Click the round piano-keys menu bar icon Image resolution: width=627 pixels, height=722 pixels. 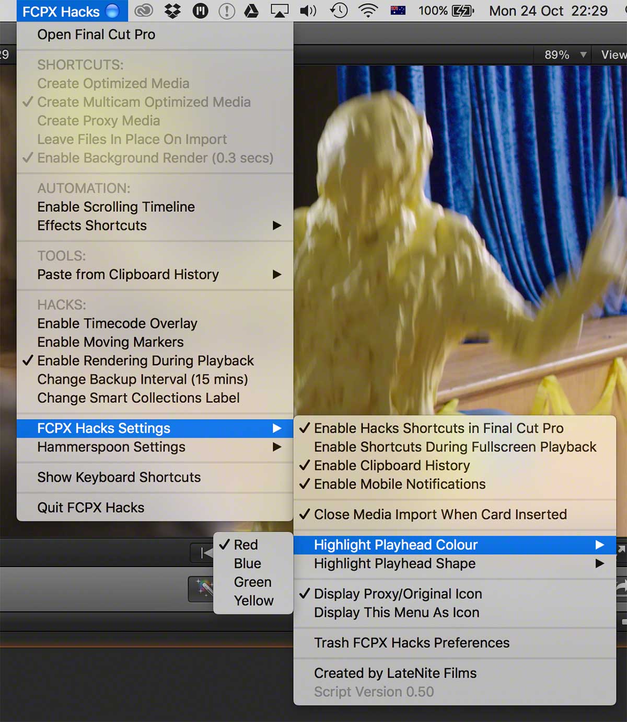(x=200, y=11)
